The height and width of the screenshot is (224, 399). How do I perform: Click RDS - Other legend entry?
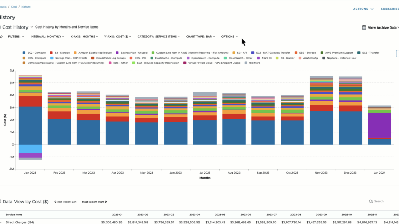118,63
